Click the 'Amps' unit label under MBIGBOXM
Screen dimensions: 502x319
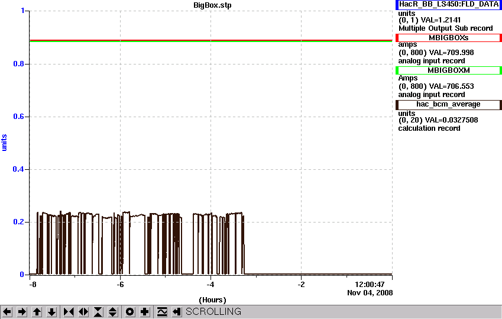pos(408,78)
